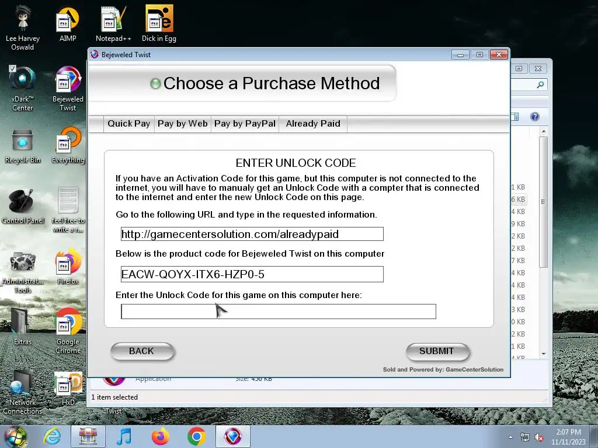
Task: Select the Bejeweled Twist desktop shortcut
Action: point(68,89)
